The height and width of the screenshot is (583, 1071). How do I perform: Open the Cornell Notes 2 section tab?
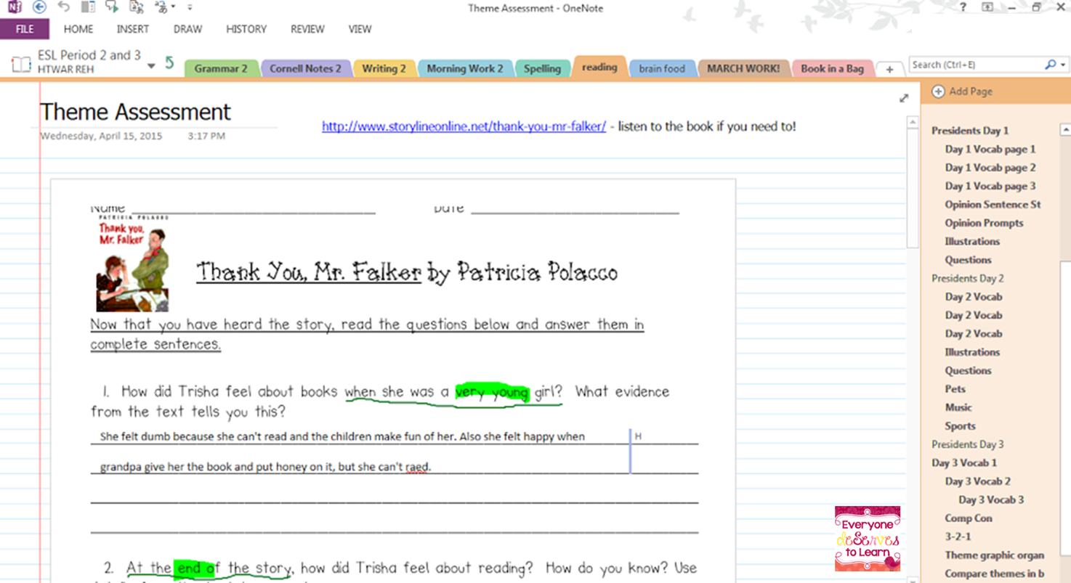305,68
